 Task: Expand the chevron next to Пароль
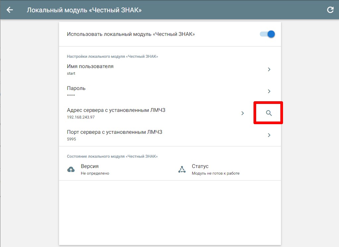pos(269,91)
